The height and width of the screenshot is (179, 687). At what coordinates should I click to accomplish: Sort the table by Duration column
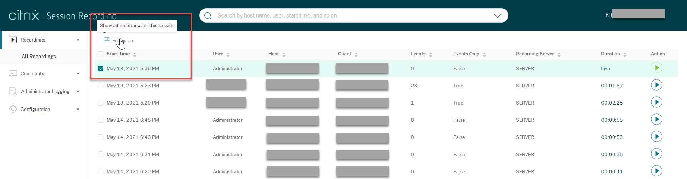click(613, 54)
